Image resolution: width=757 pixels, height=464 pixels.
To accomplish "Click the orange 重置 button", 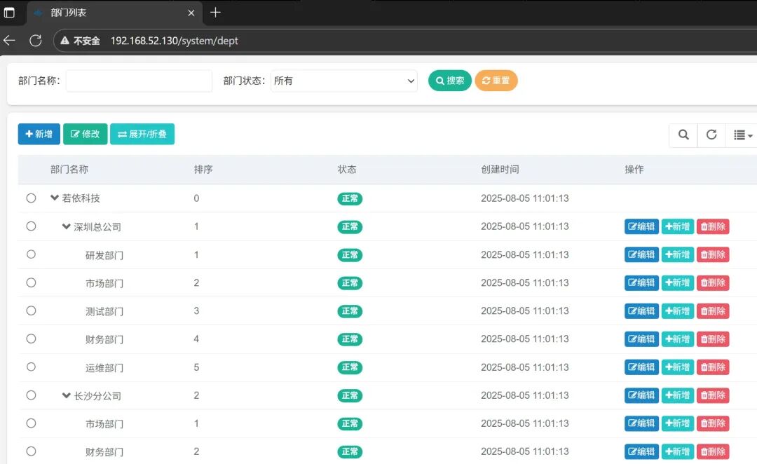I will pos(496,81).
